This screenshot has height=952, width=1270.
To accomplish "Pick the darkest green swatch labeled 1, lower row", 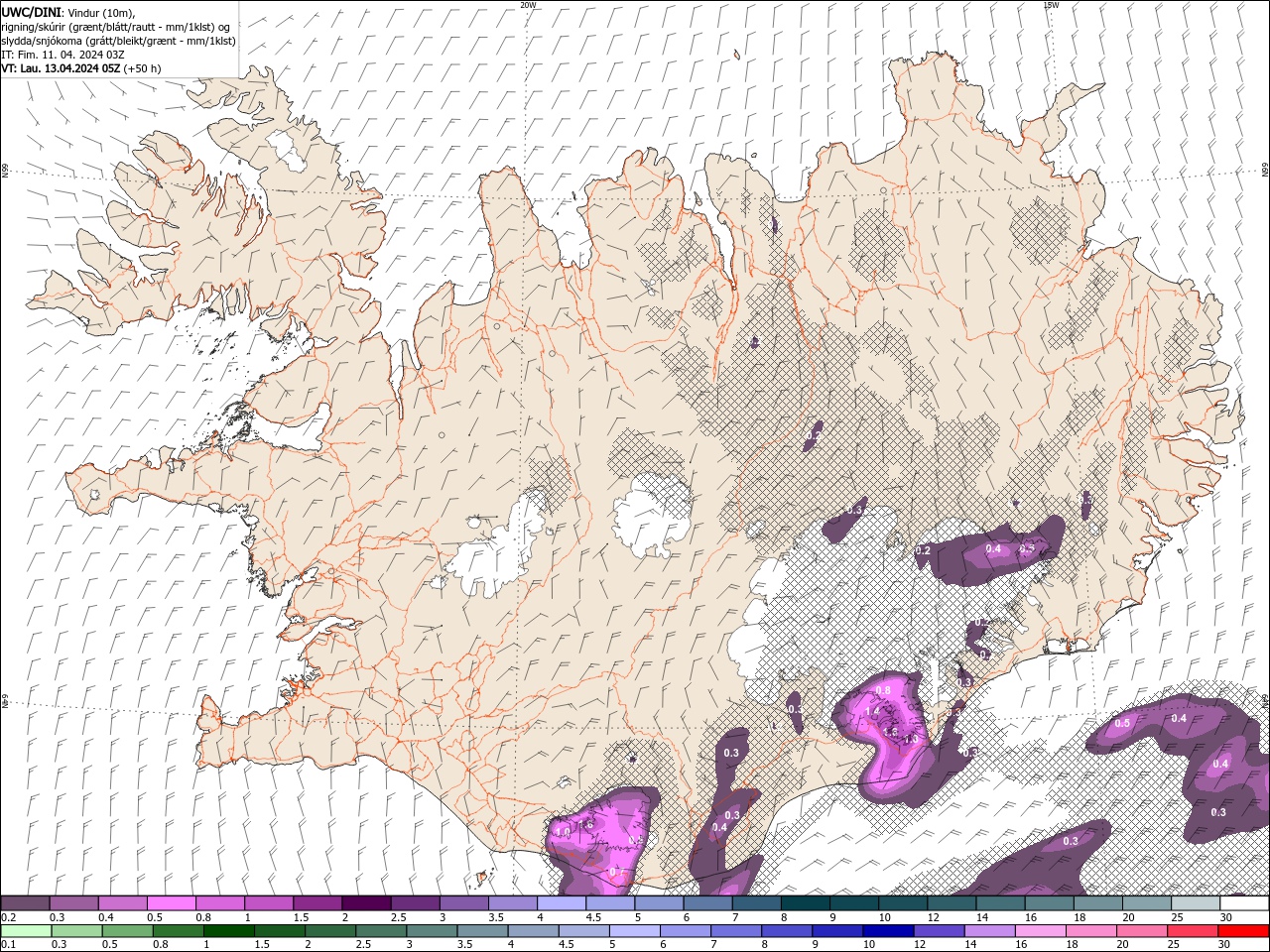I will (228, 931).
